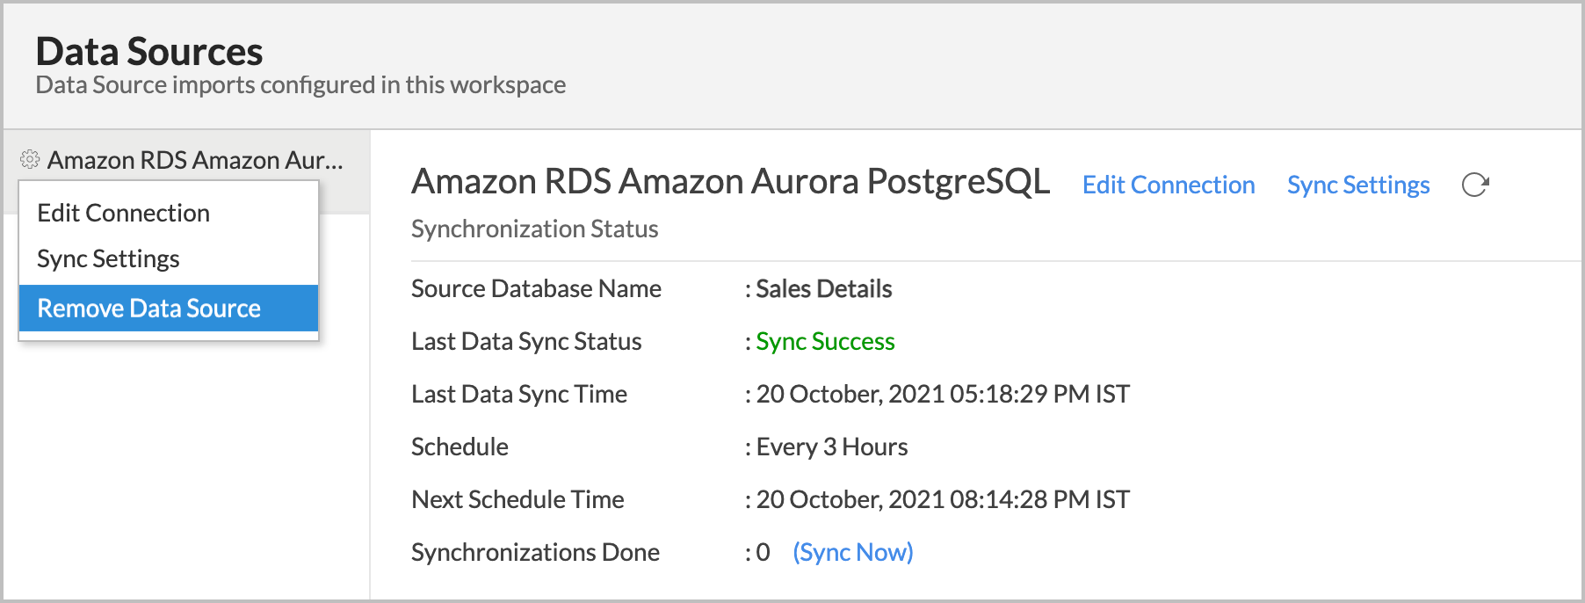Click the Last Data Sync Time label
Viewport: 1585px width, 603px height.
pos(519,394)
